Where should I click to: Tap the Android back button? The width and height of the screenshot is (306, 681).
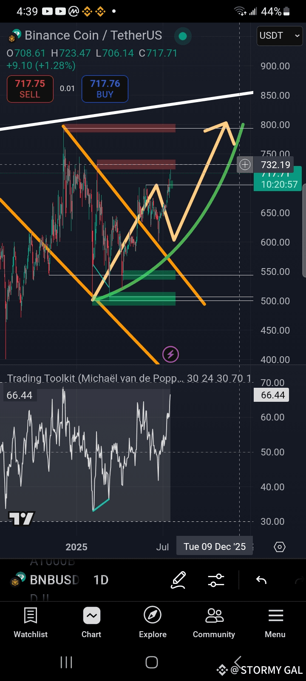[238, 661]
